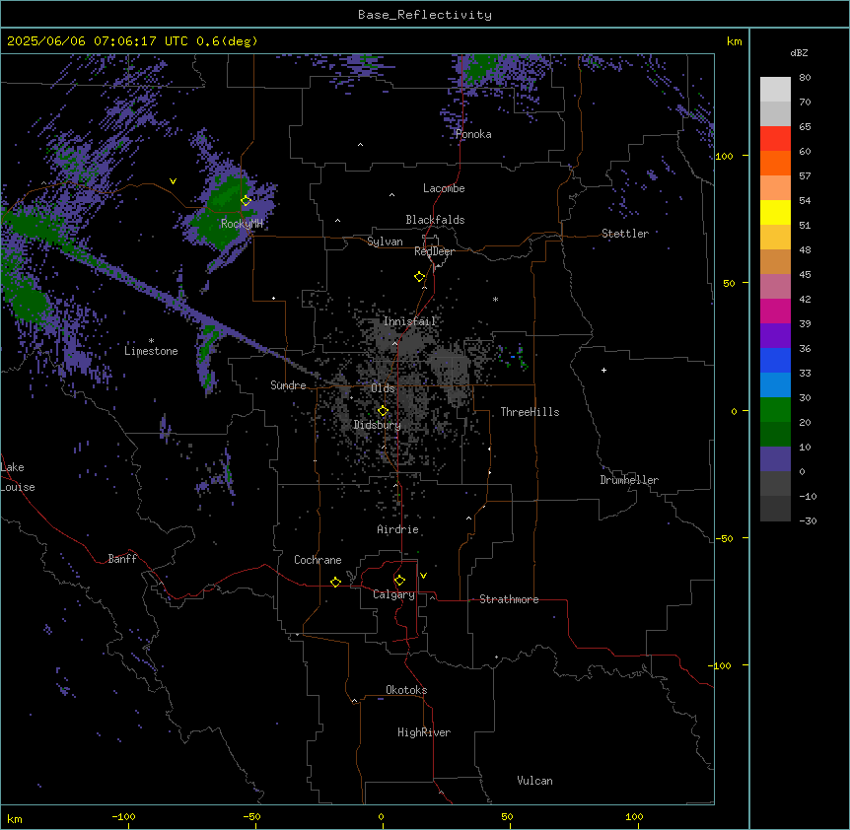Click the Cochrane label
This screenshot has width=850, height=830.
pos(318,560)
